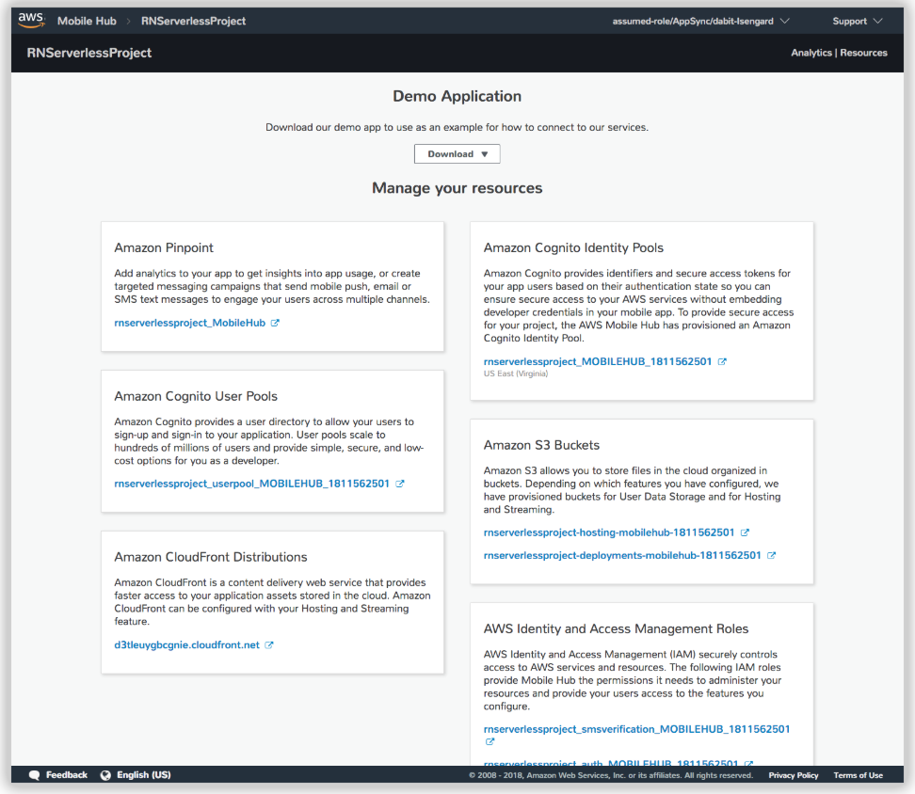915x794 pixels.
Task: Expand the Support menu chevron
Action: (877, 21)
